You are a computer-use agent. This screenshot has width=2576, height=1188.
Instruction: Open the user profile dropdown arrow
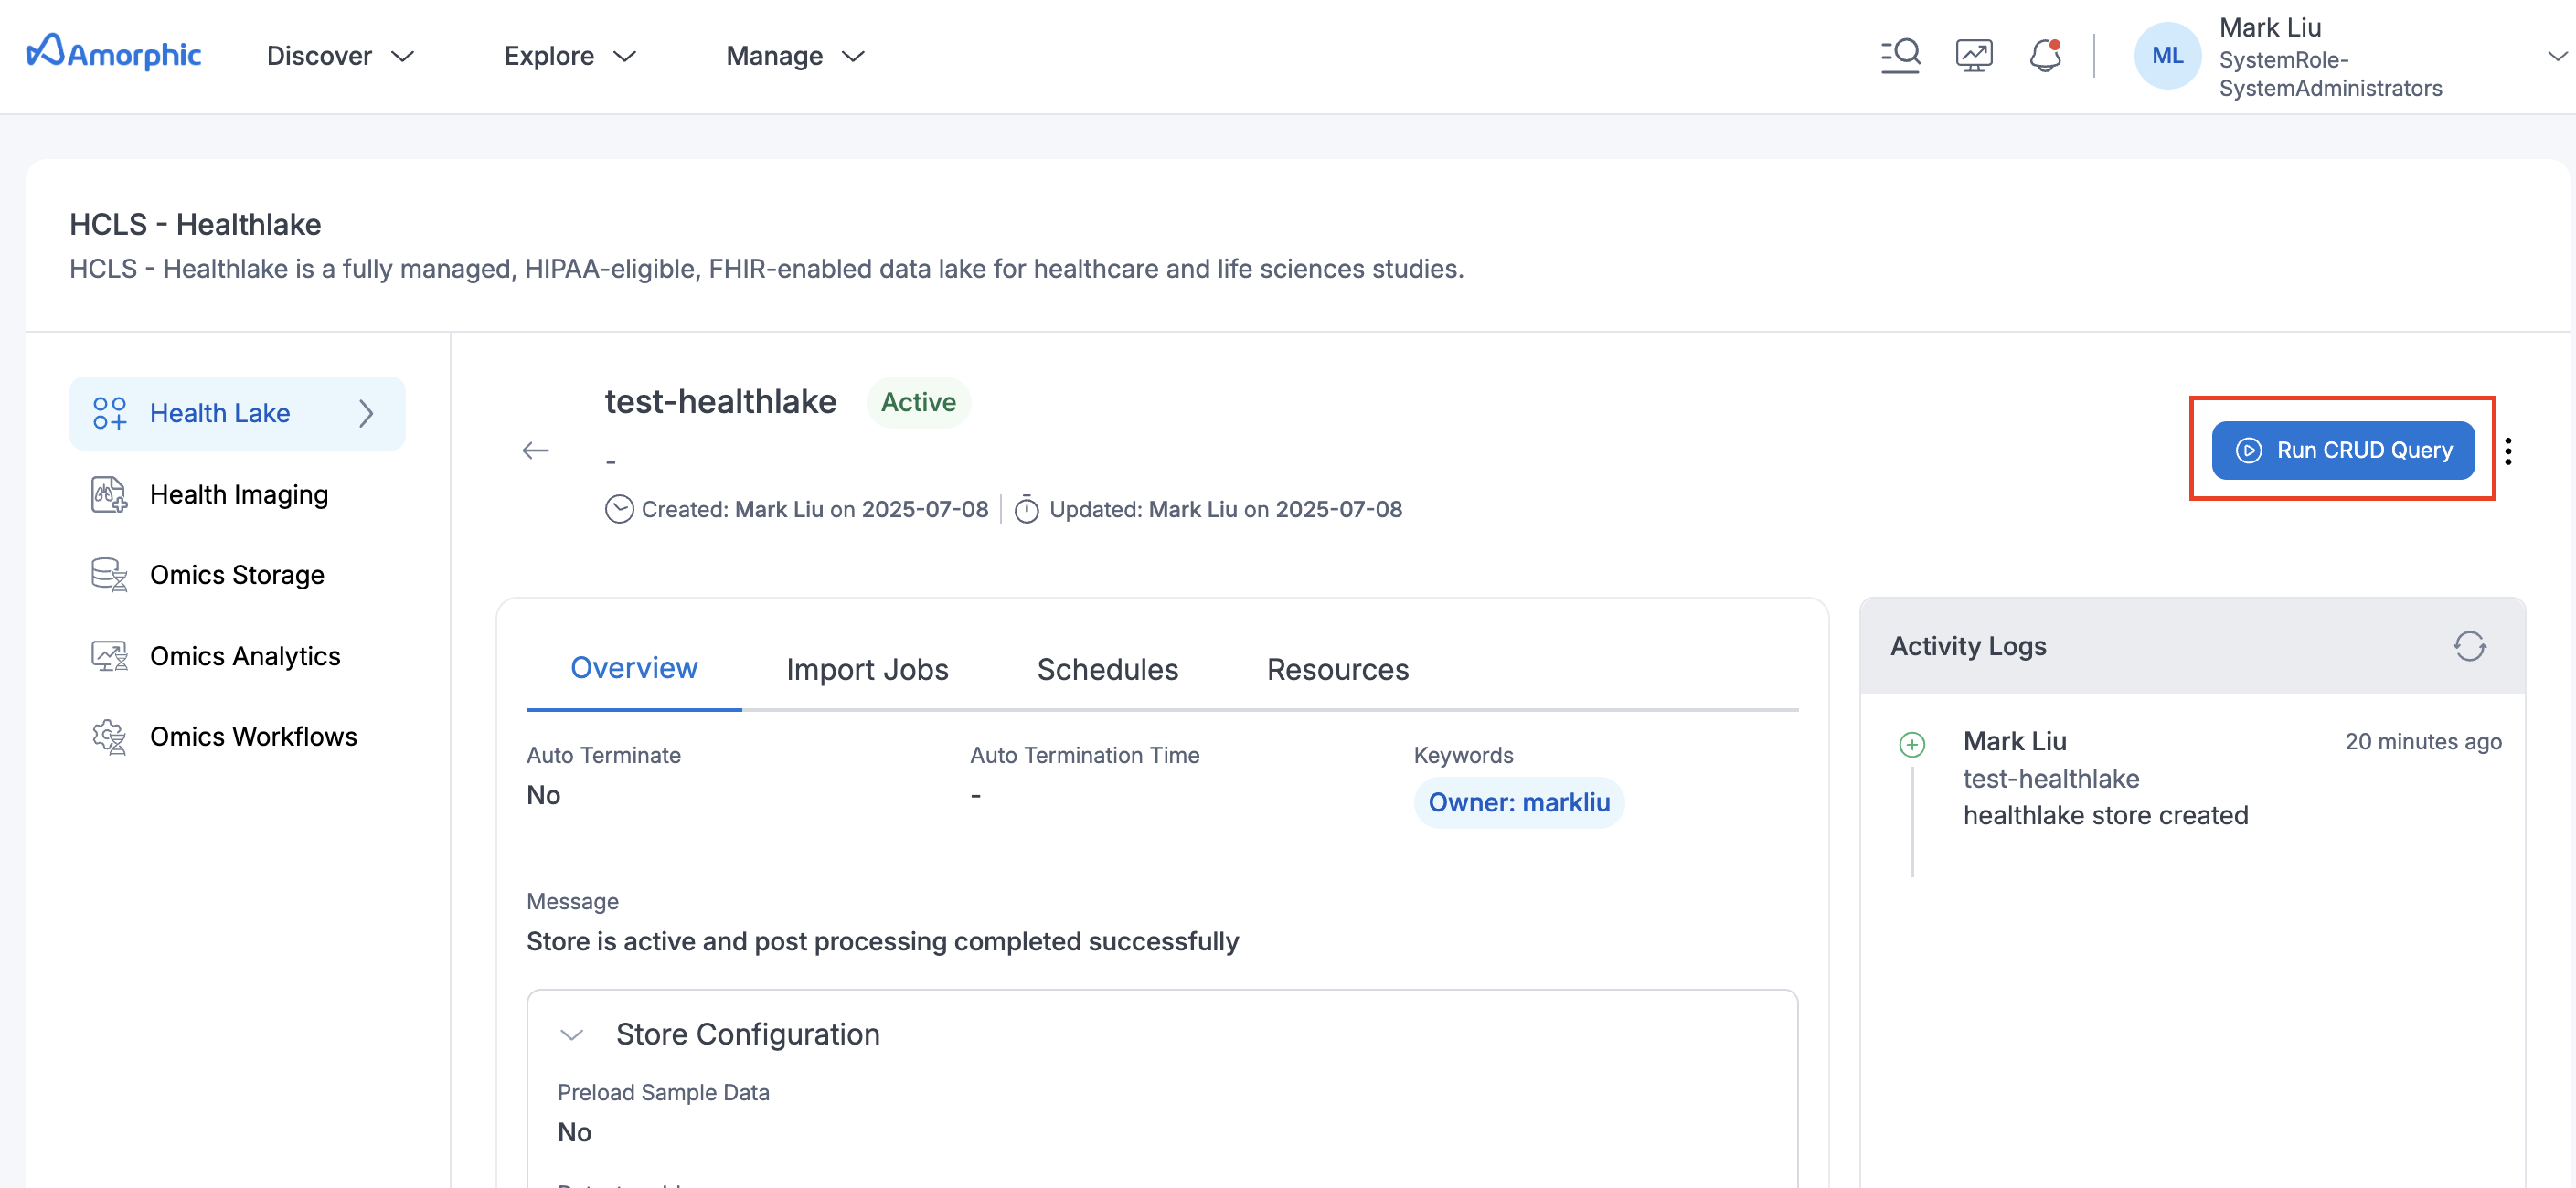tap(2555, 56)
